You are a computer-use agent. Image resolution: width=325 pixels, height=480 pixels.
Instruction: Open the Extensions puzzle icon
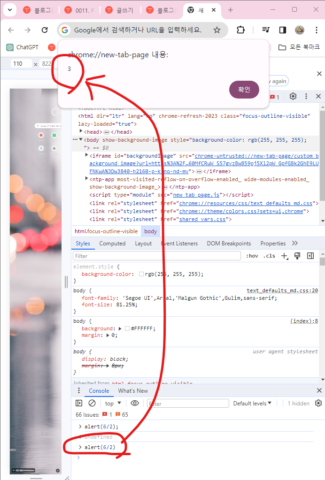241,30
